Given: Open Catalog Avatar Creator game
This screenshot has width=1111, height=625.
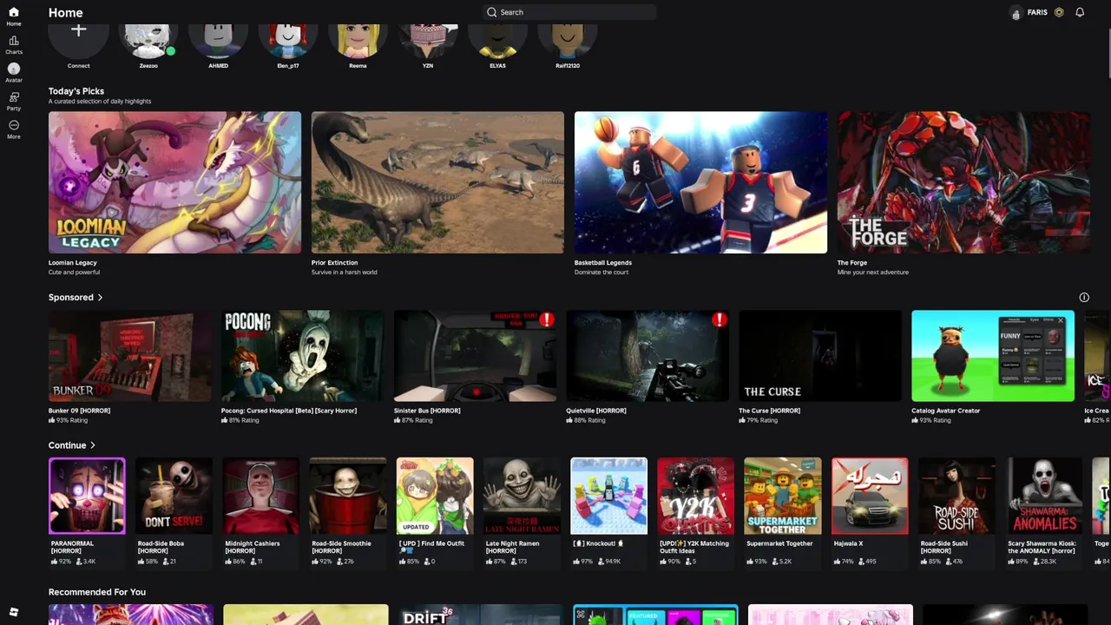Looking at the screenshot, I should coord(993,356).
